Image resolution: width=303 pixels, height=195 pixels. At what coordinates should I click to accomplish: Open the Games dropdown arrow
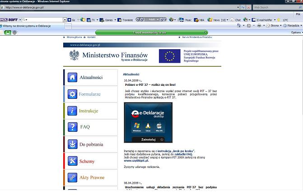pyautogui.click(x=115, y=20)
